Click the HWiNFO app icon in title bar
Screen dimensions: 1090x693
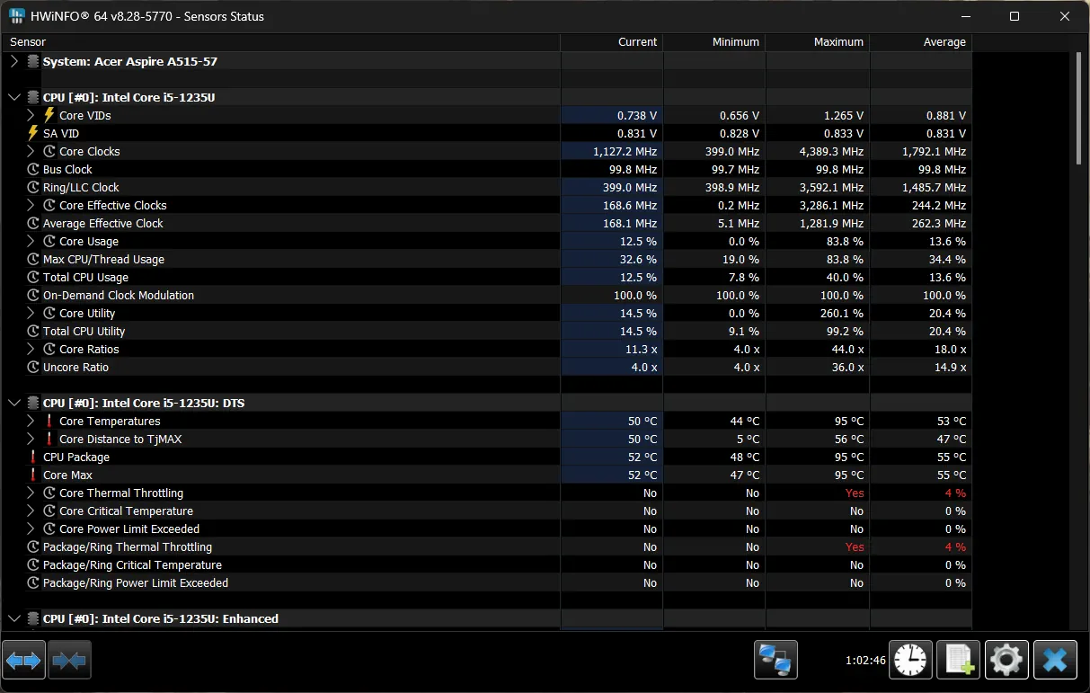[17, 16]
